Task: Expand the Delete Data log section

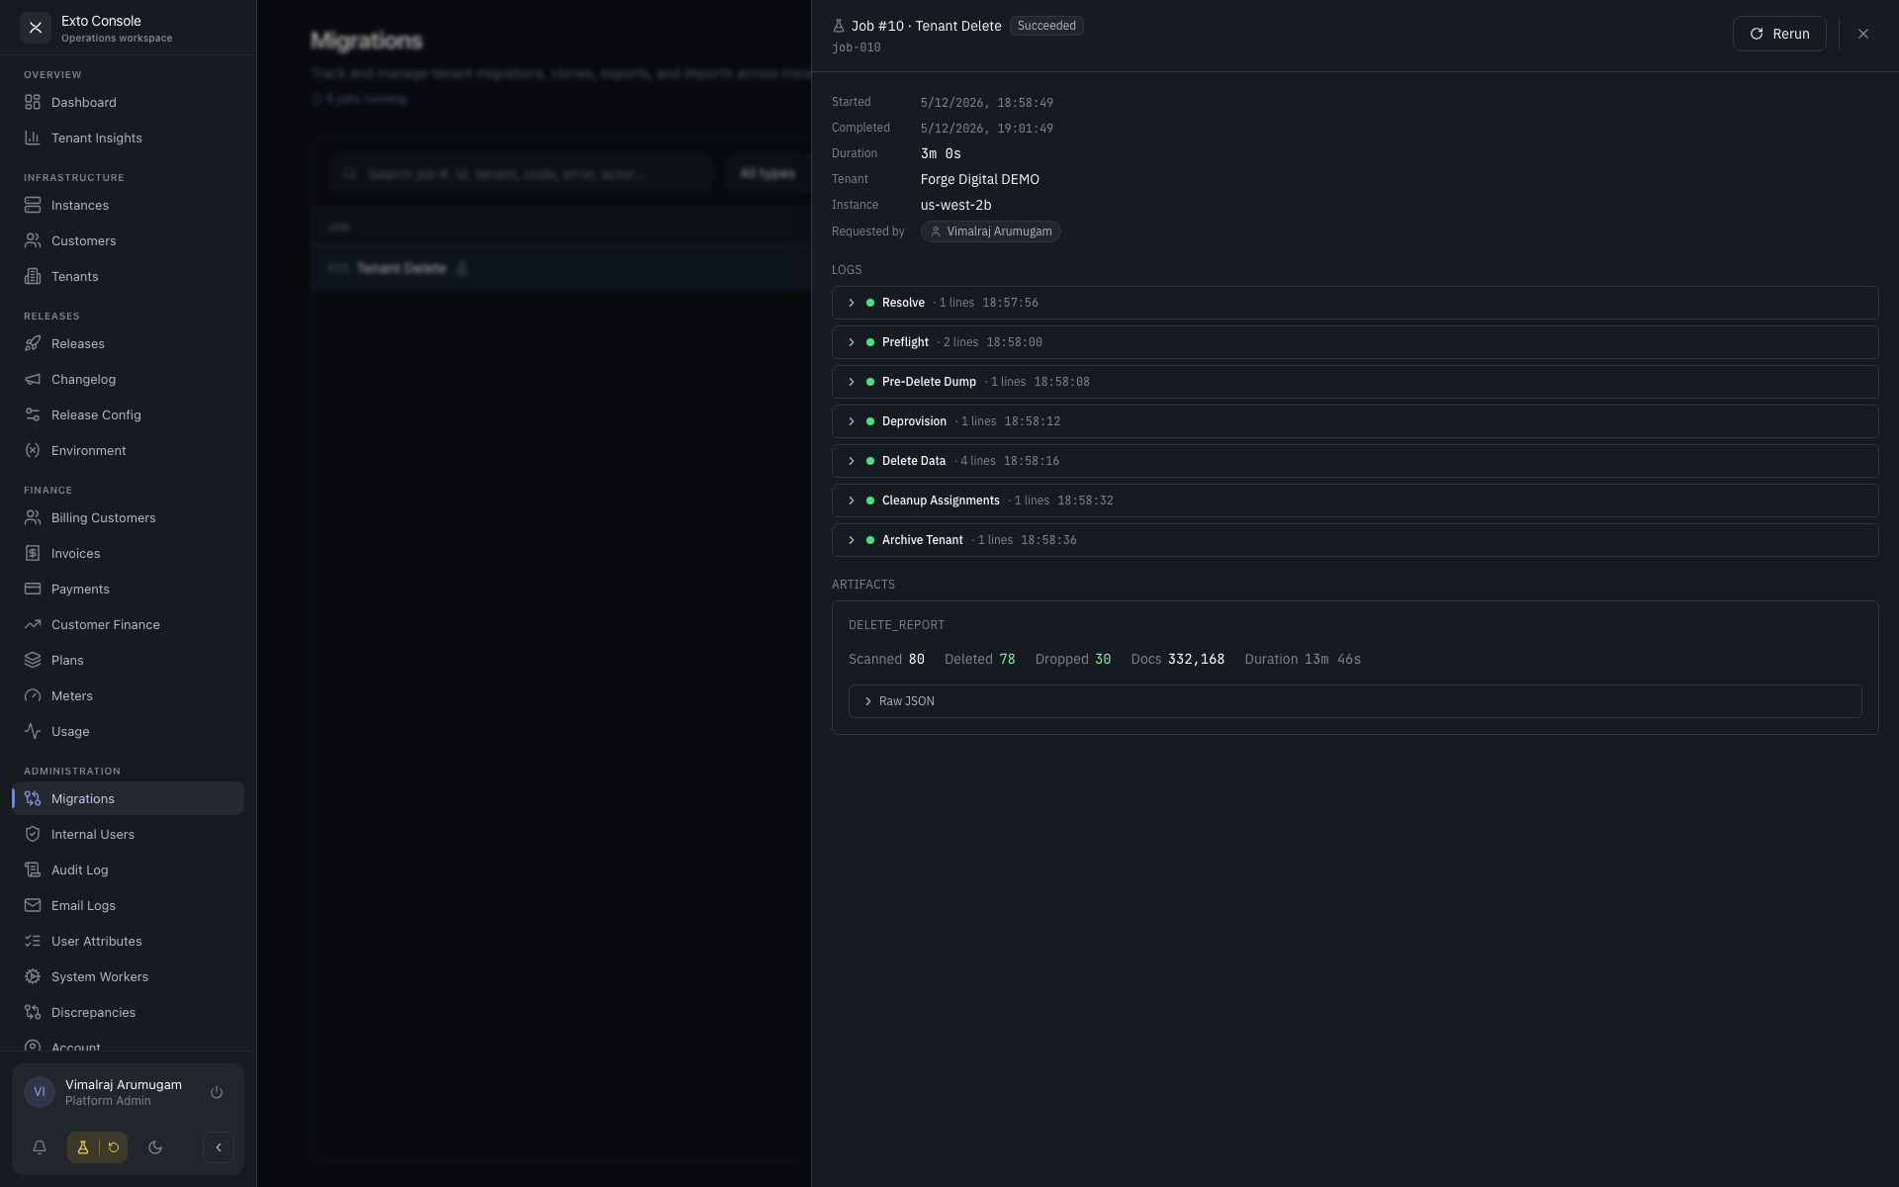Action: pos(1354,461)
